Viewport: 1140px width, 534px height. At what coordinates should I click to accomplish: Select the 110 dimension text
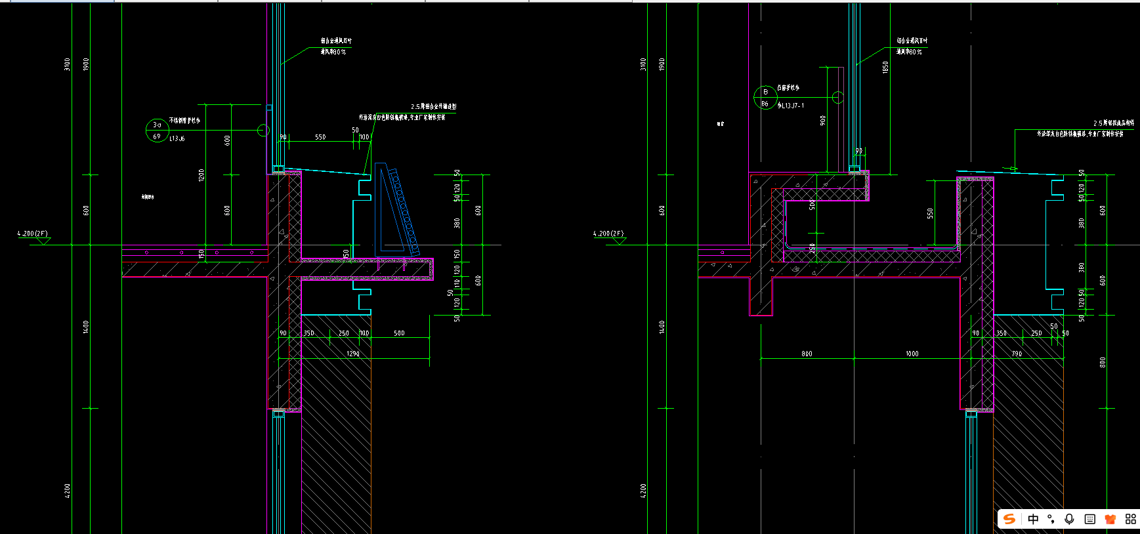[x=457, y=283]
